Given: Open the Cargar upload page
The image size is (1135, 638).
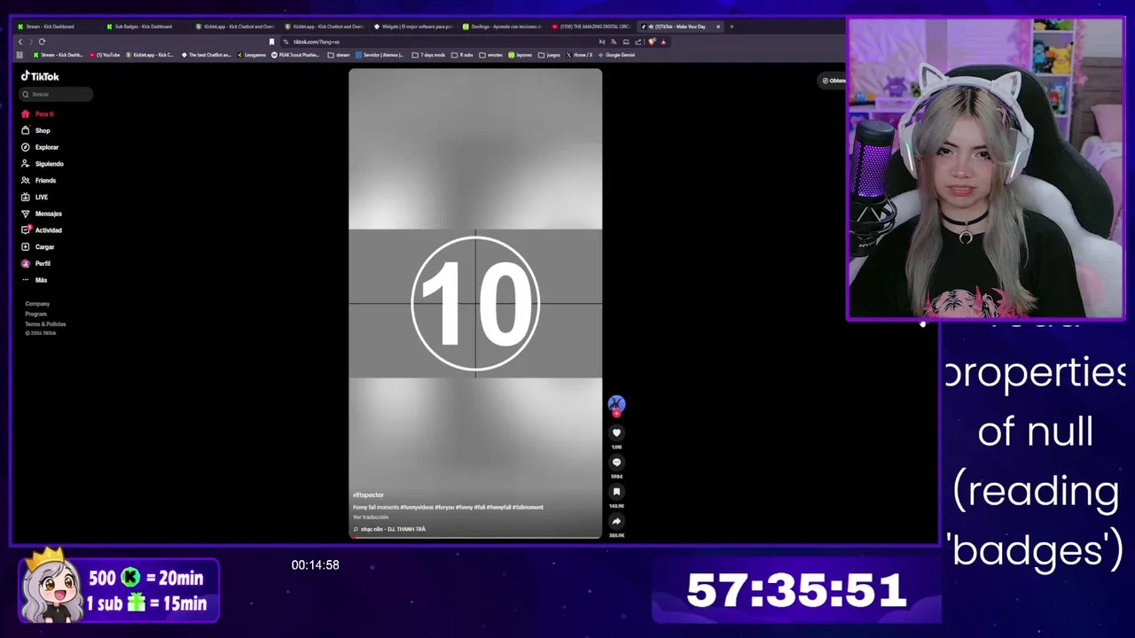Looking at the screenshot, I should tap(38, 247).
